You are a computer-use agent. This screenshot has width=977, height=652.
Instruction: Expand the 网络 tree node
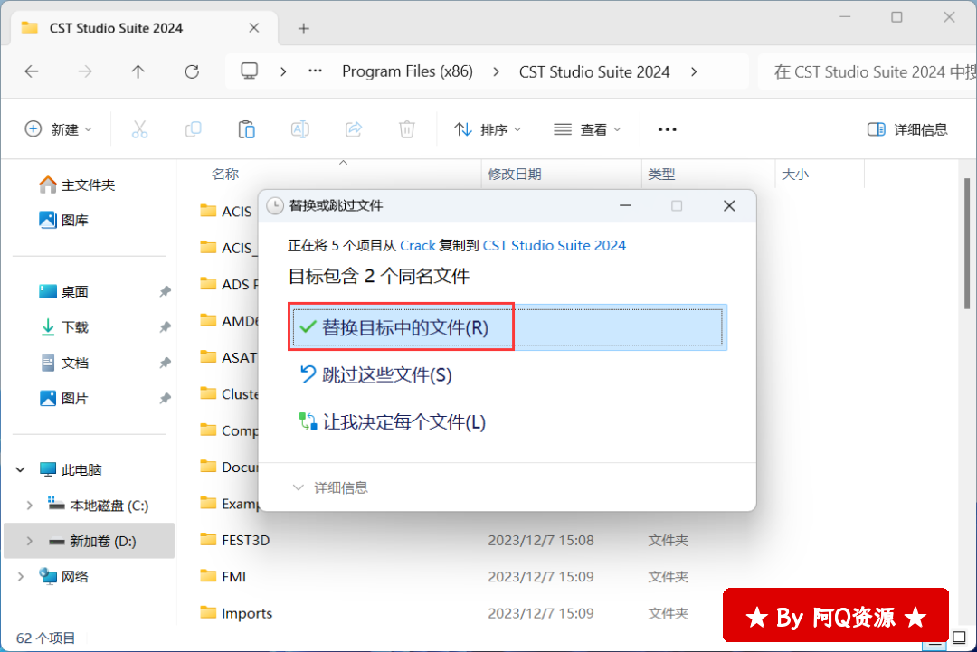coord(21,577)
